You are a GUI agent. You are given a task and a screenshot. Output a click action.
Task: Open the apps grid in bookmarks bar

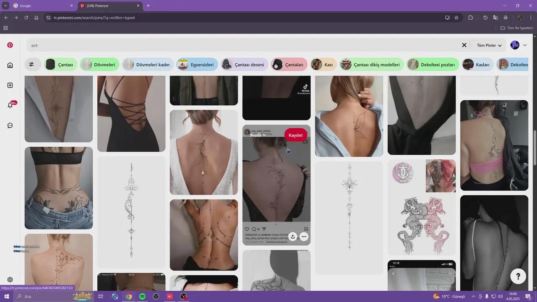5,28
